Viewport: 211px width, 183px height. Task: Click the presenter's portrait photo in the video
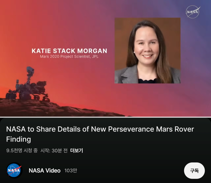147,50
